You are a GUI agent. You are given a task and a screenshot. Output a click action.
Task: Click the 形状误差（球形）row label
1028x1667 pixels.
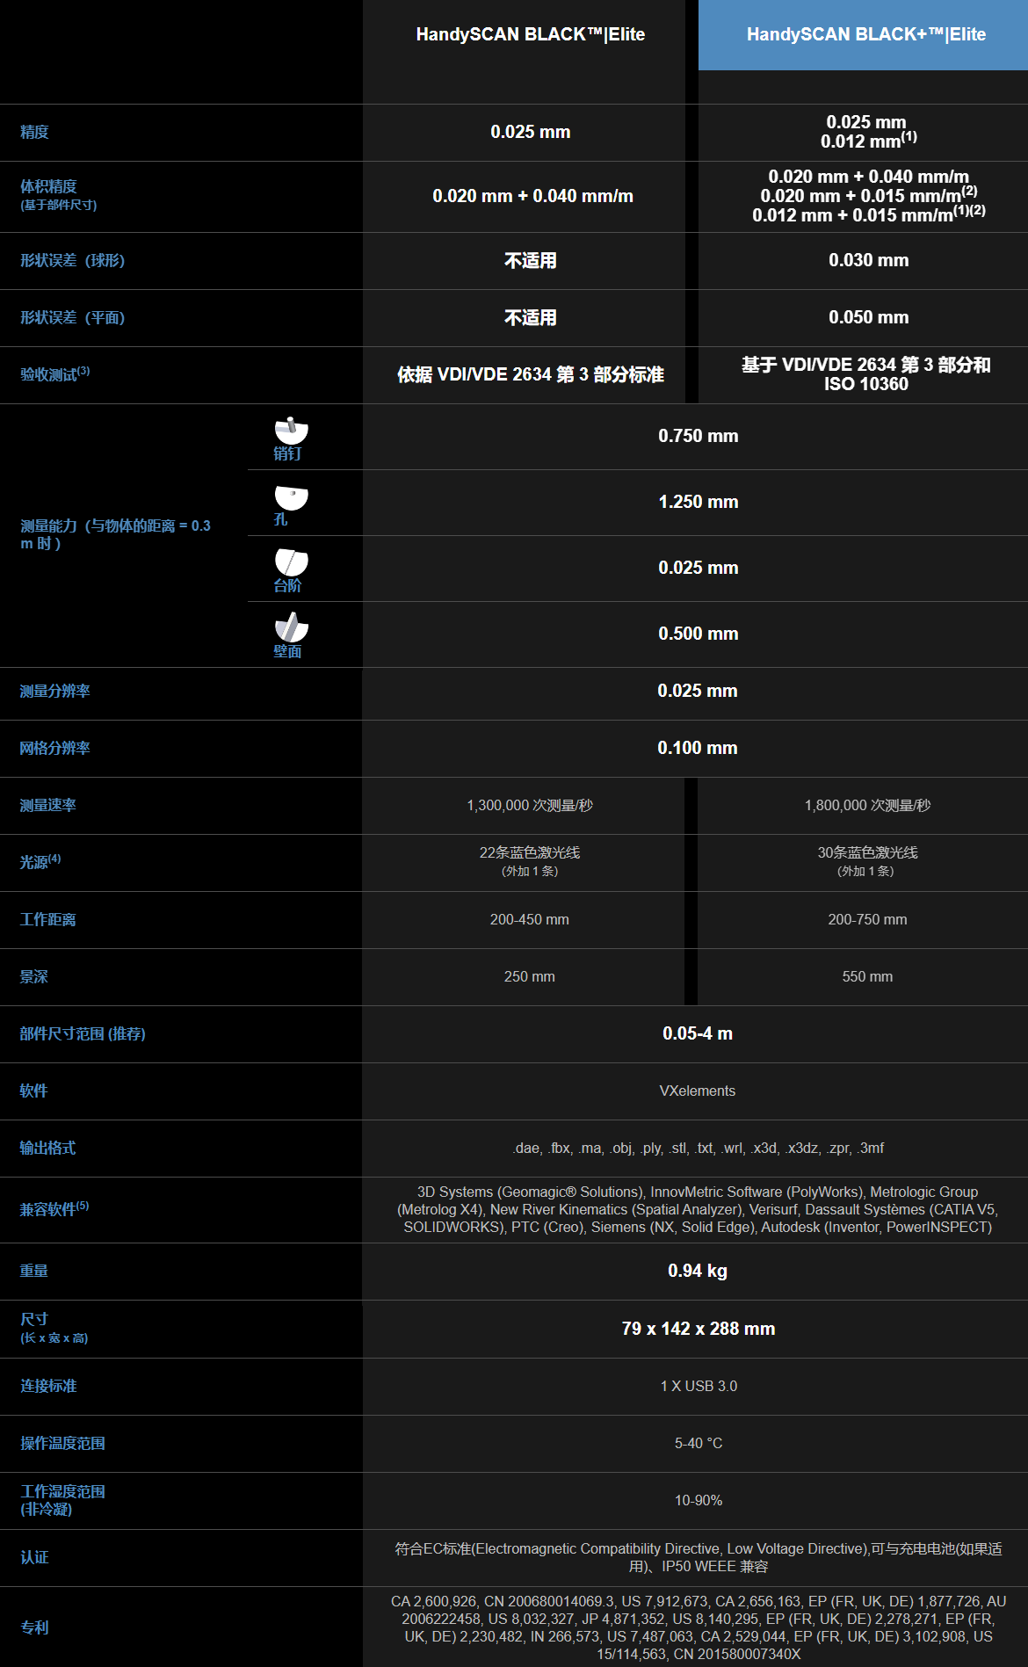(73, 260)
